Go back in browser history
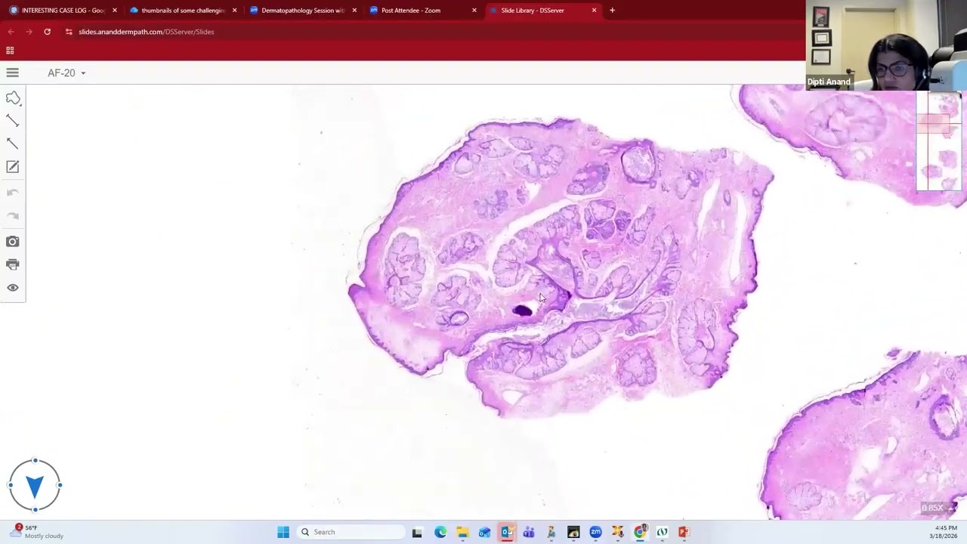The height and width of the screenshot is (544, 967). pos(11,32)
